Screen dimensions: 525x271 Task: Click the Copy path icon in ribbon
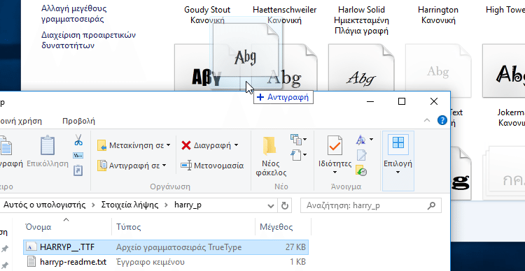(x=78, y=155)
